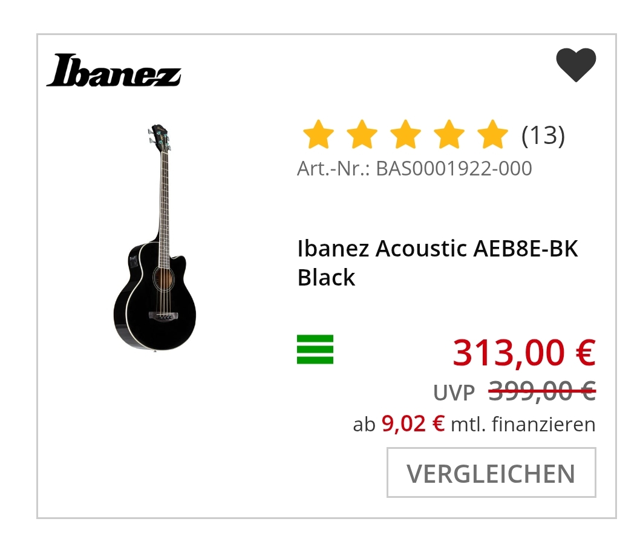The height and width of the screenshot is (536, 640).
Task: Open the mtl. finanzieren financing link
Action: click(x=523, y=425)
